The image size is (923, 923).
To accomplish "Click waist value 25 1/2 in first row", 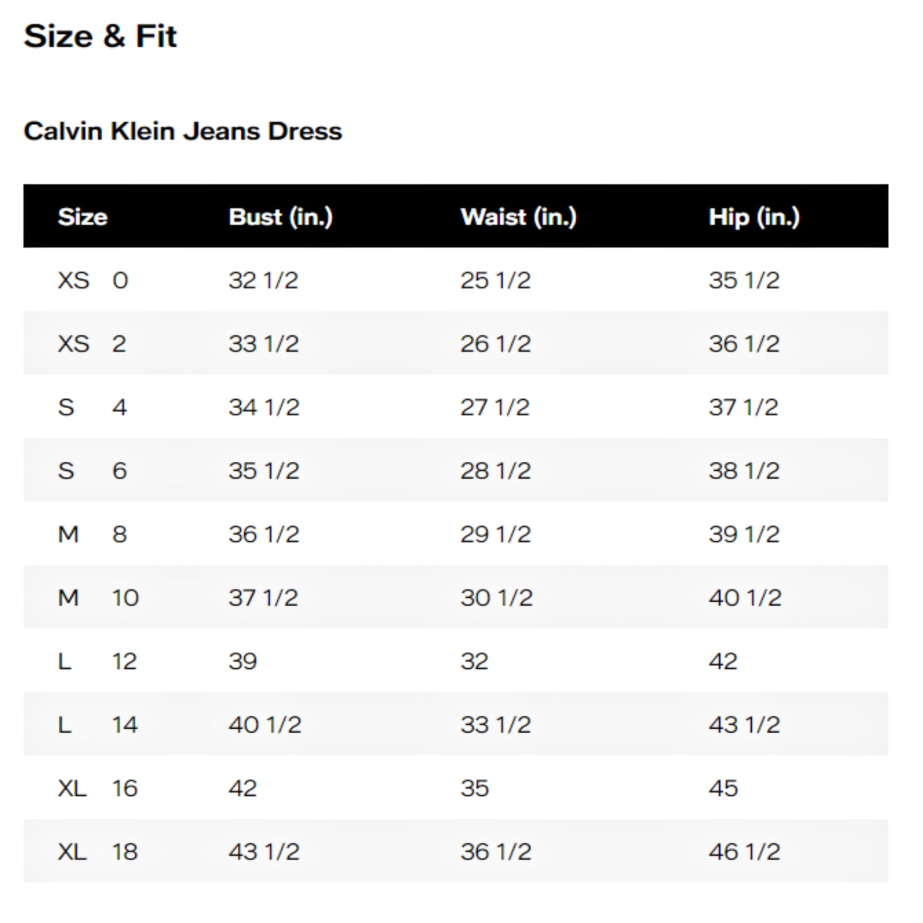I will [495, 280].
